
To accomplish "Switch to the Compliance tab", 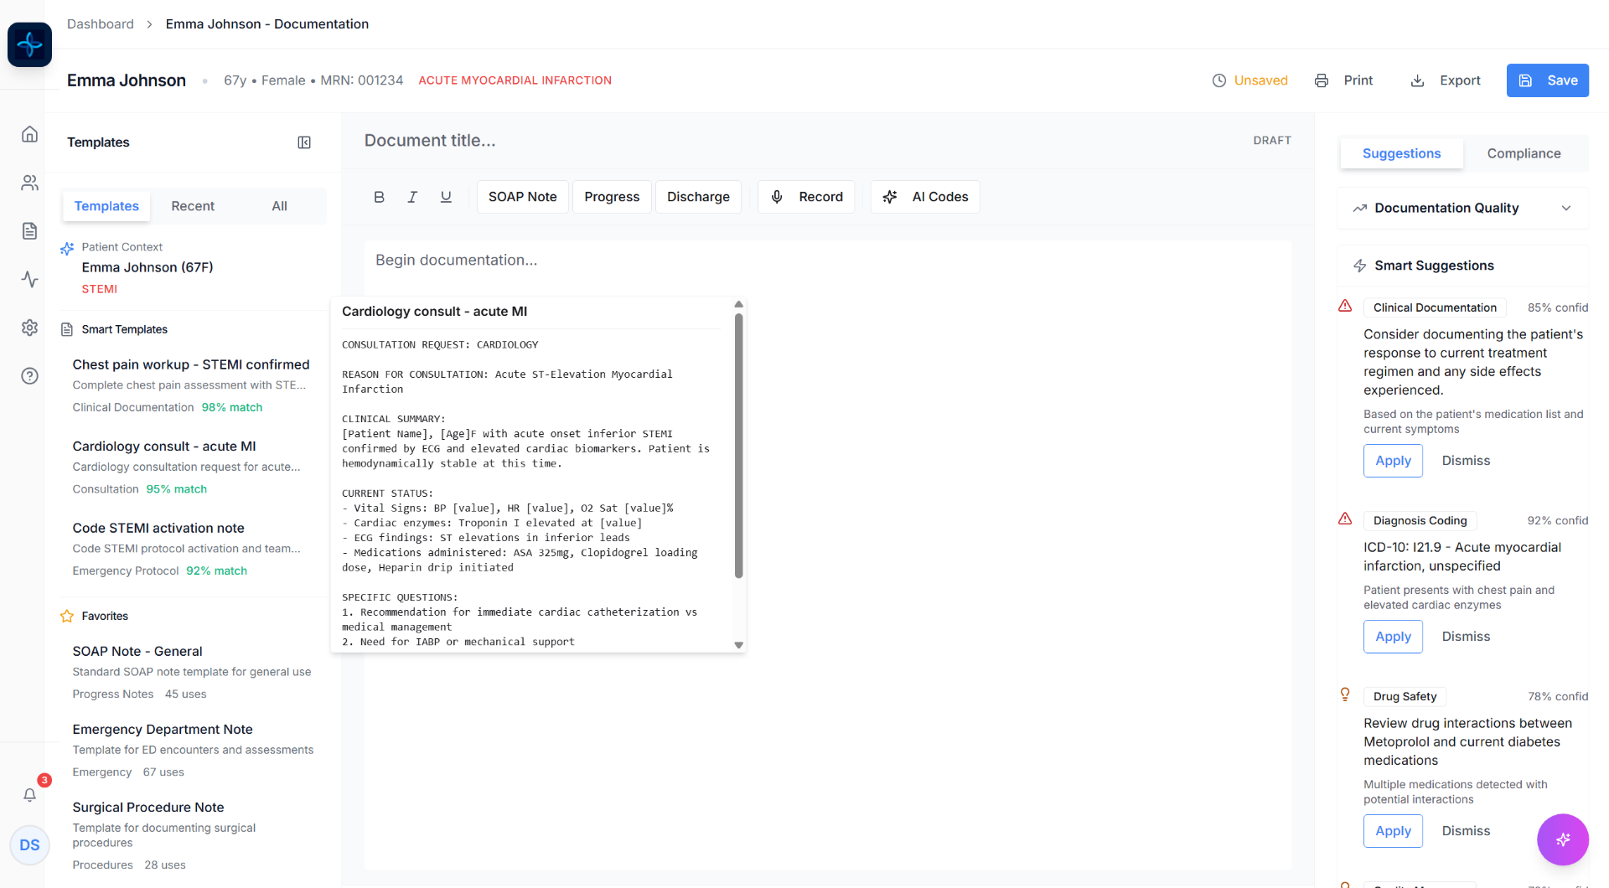I will tap(1524, 153).
